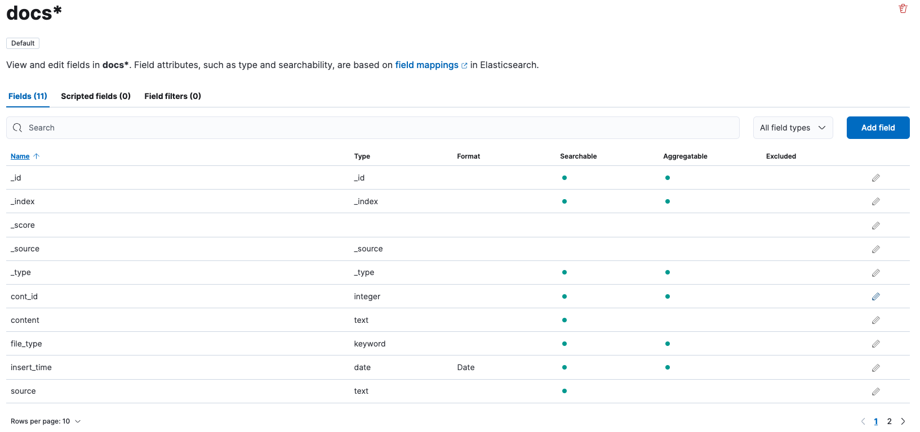This screenshot has width=920, height=432.
Task: Select the _score field name
Action: click(23, 225)
